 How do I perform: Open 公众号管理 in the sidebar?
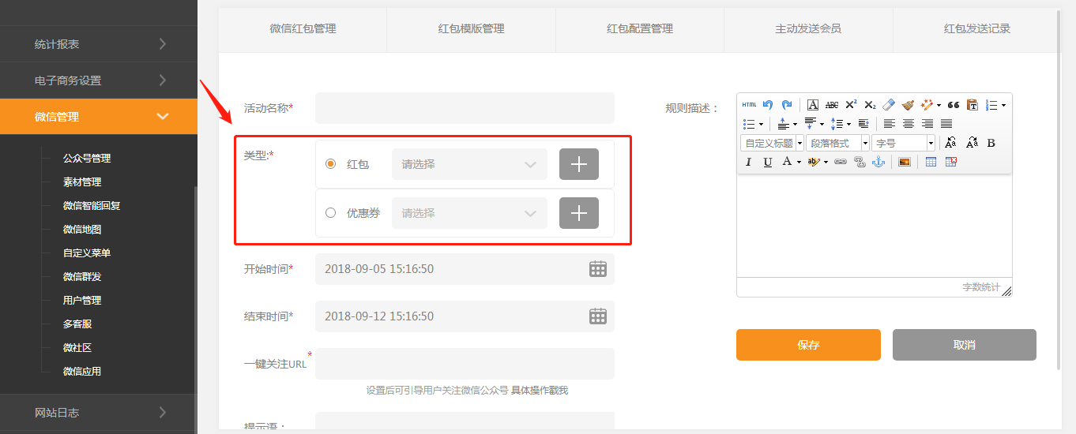coord(87,158)
